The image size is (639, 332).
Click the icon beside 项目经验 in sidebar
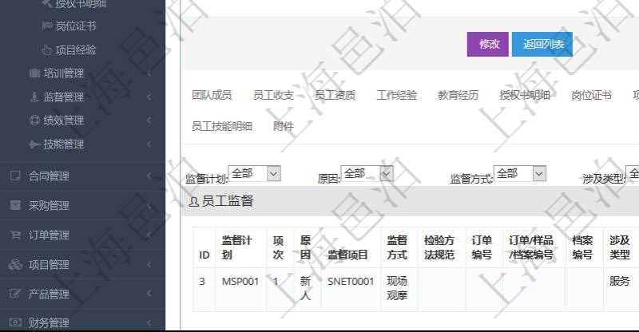(x=47, y=50)
